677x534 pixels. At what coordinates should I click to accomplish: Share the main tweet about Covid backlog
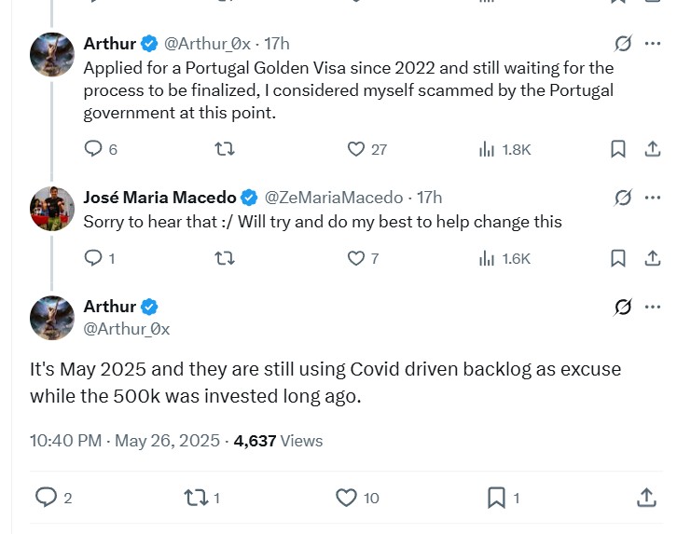(645, 498)
